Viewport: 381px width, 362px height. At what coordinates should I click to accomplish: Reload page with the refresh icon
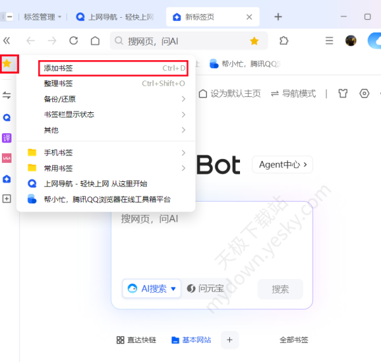tap(74, 41)
